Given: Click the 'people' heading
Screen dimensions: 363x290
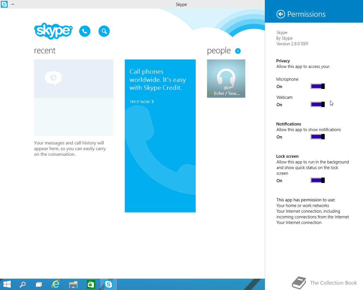Looking at the screenshot, I should (219, 51).
